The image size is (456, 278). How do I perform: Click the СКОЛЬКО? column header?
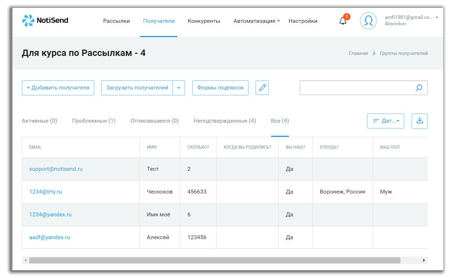coord(198,147)
